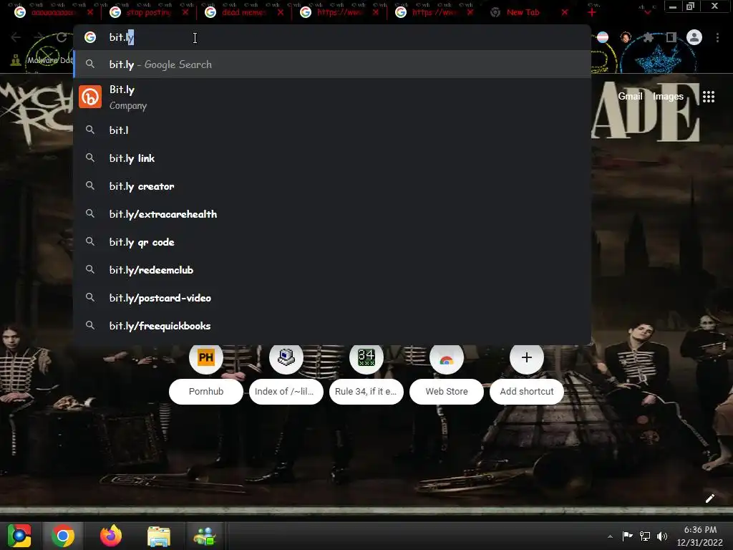The height and width of the screenshot is (550, 733).
Task: Click the Google icon in the address bar
Action: tap(90, 37)
